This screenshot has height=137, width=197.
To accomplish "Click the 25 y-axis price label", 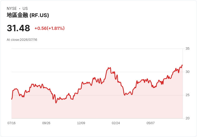I will pos(187,95).
